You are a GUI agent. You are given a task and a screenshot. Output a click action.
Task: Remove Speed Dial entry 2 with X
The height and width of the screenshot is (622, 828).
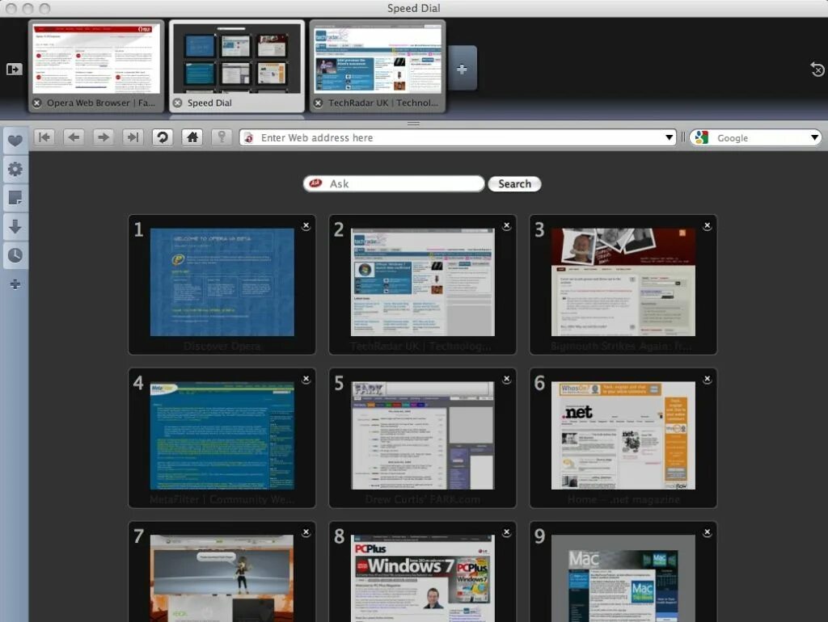pyautogui.click(x=506, y=226)
